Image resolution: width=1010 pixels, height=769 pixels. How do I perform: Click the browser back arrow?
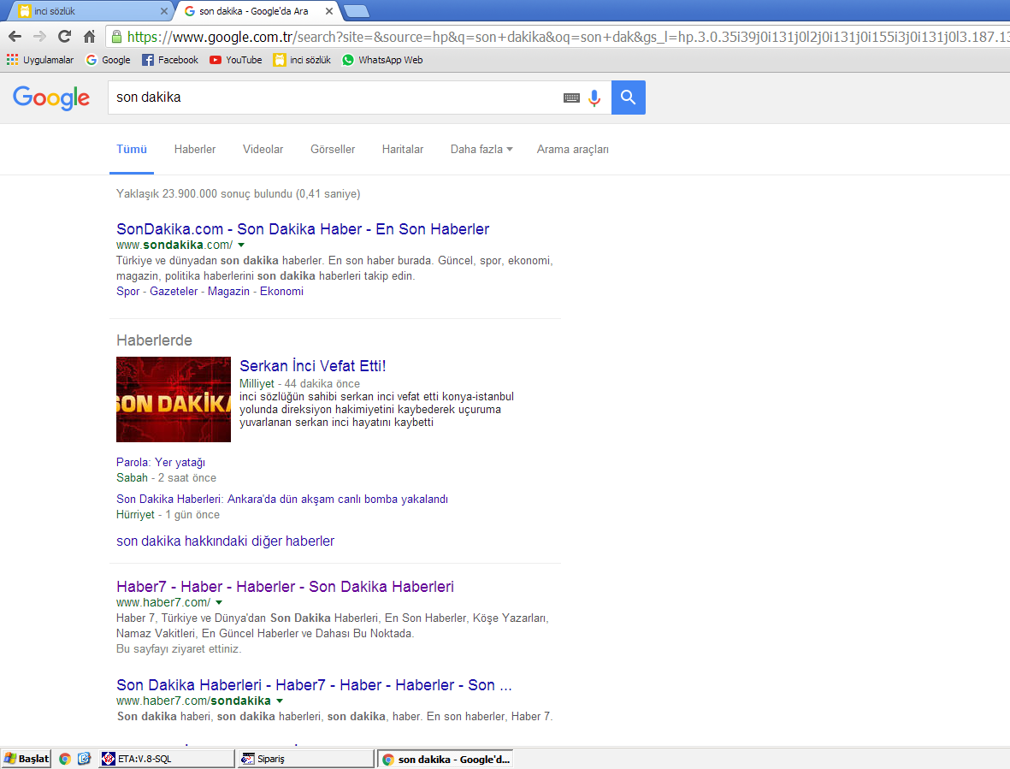pyautogui.click(x=15, y=37)
